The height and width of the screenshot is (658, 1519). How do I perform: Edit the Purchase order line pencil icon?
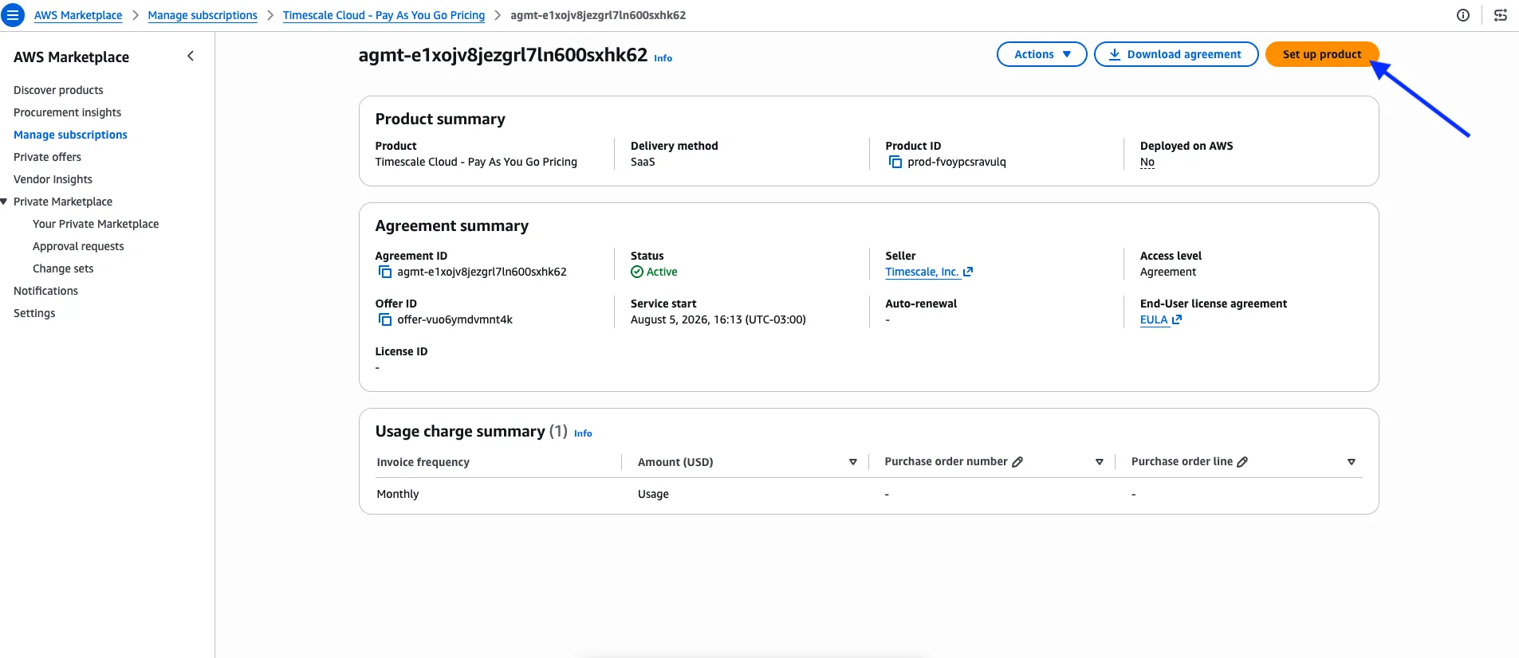[1242, 462]
